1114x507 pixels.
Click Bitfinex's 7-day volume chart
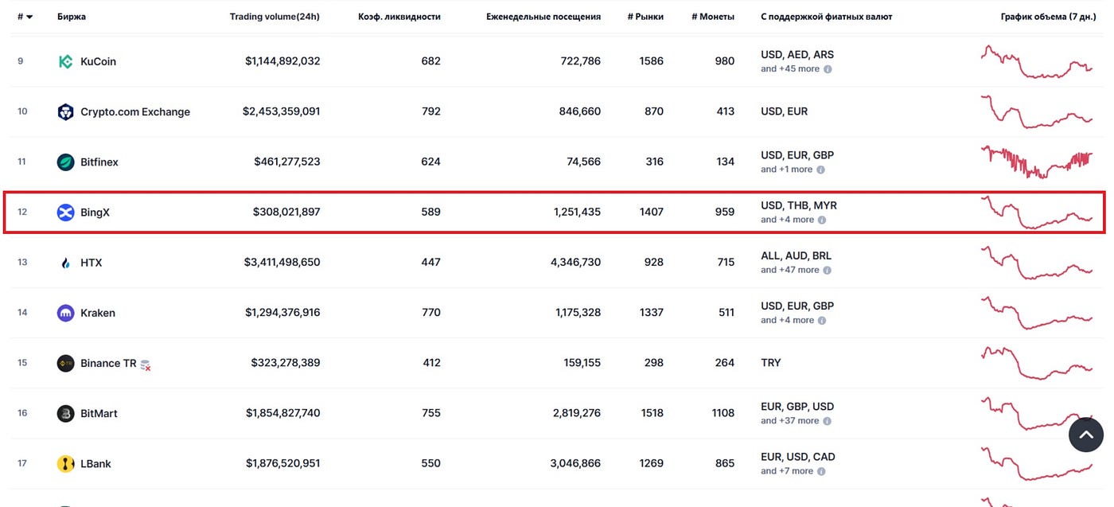click(1037, 162)
